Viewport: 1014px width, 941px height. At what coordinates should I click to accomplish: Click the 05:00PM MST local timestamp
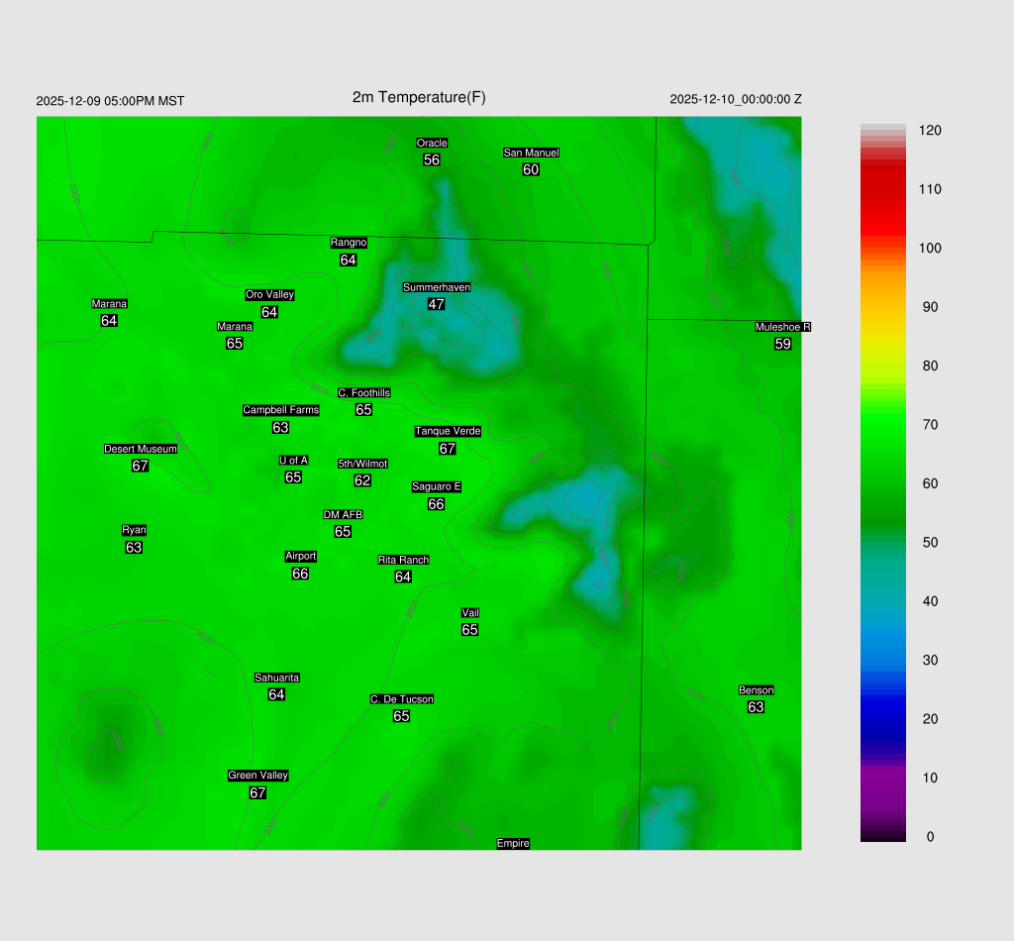110,101
